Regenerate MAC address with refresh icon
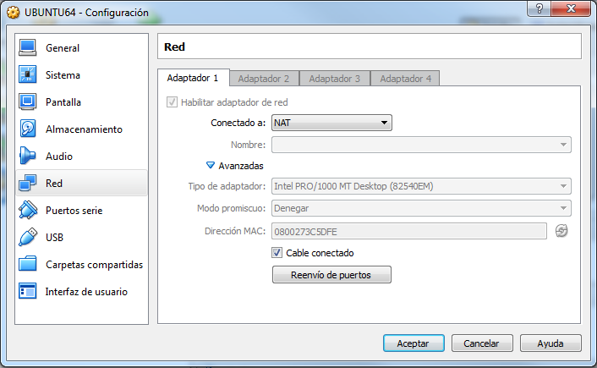 coord(561,231)
